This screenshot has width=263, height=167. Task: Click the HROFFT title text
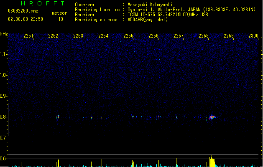pos(43,3)
